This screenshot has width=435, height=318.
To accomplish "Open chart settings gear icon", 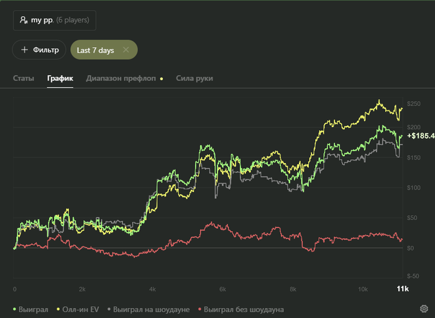I will 424,309.
